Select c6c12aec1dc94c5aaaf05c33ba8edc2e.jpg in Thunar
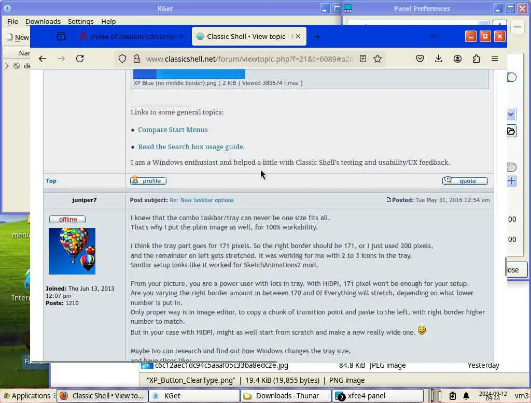The image size is (531, 403). coord(221,365)
